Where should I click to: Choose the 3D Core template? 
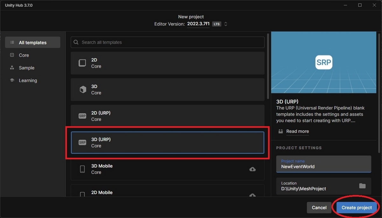pos(167,89)
